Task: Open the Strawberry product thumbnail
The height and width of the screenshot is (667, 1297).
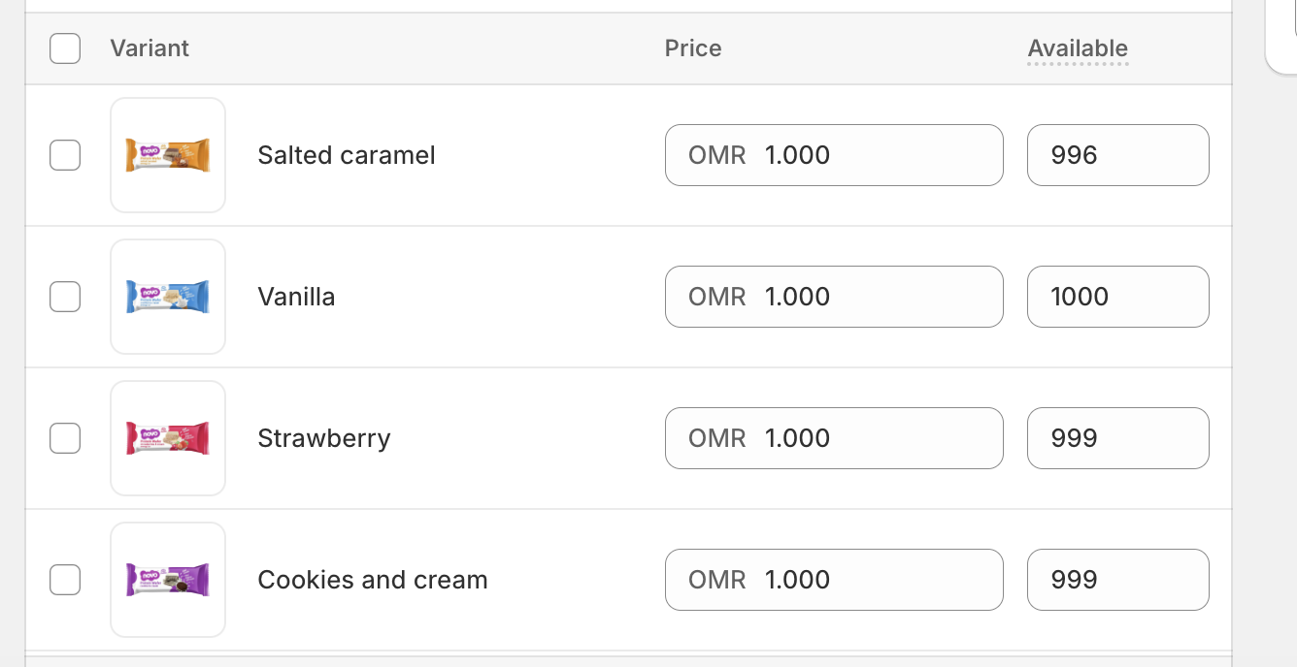Action: point(168,438)
